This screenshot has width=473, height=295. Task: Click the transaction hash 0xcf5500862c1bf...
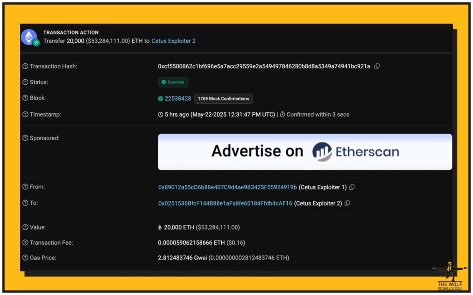click(x=264, y=66)
